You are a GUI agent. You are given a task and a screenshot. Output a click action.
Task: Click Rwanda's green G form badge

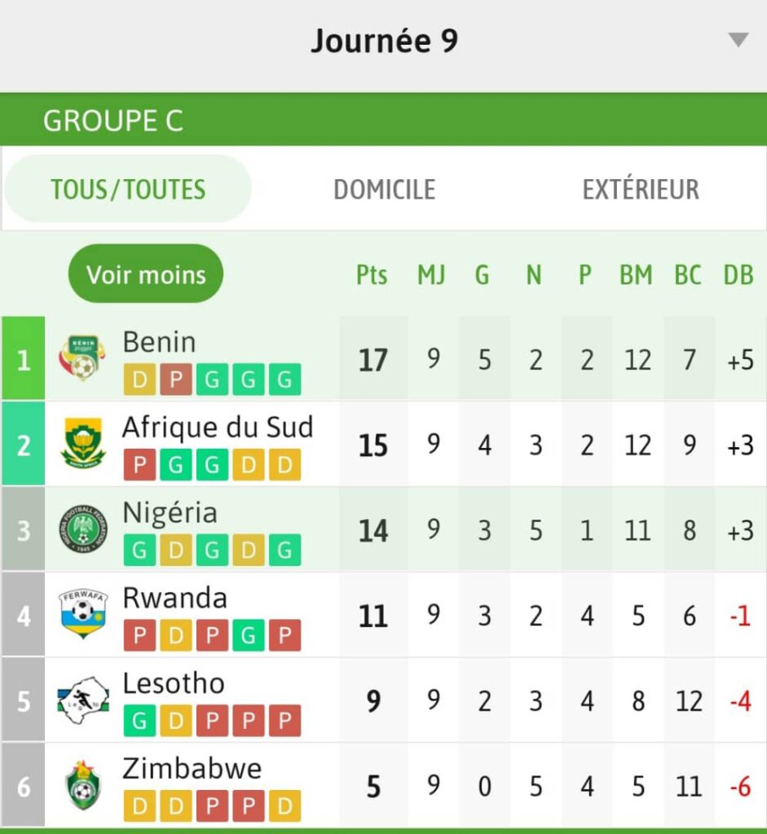click(x=248, y=635)
